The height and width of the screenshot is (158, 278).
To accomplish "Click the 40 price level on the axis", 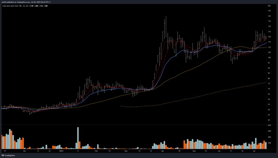I will [269, 120].
